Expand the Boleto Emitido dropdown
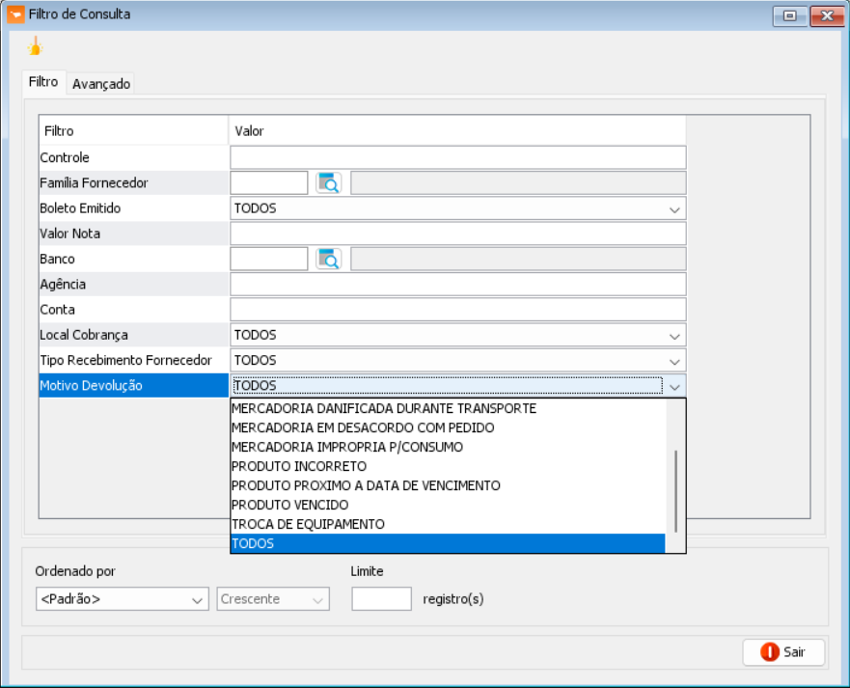The width and height of the screenshot is (850, 688). [x=674, y=208]
